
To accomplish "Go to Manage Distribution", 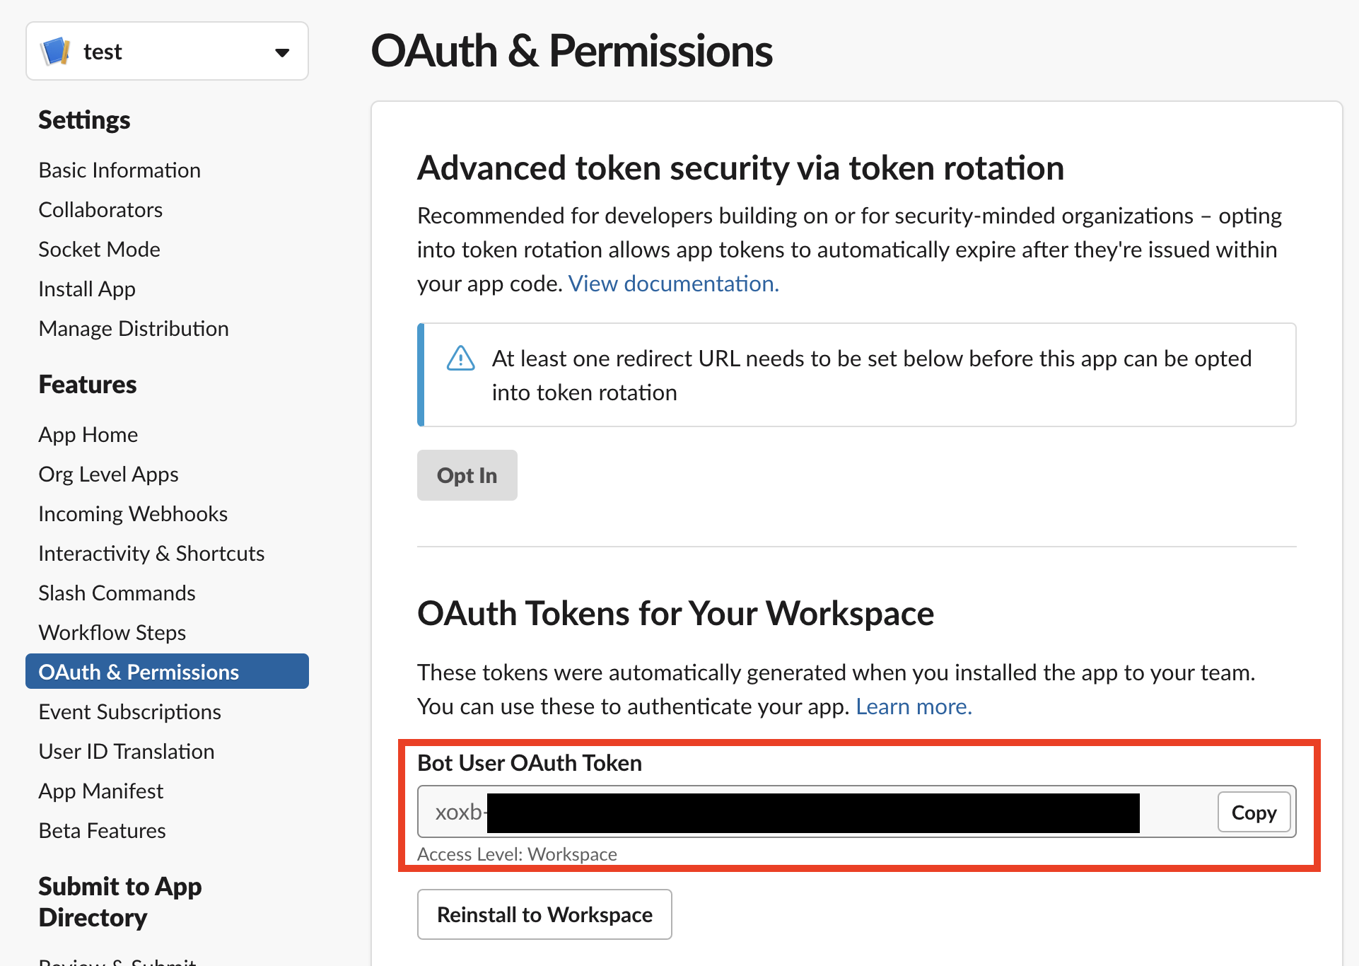I will click(x=134, y=328).
